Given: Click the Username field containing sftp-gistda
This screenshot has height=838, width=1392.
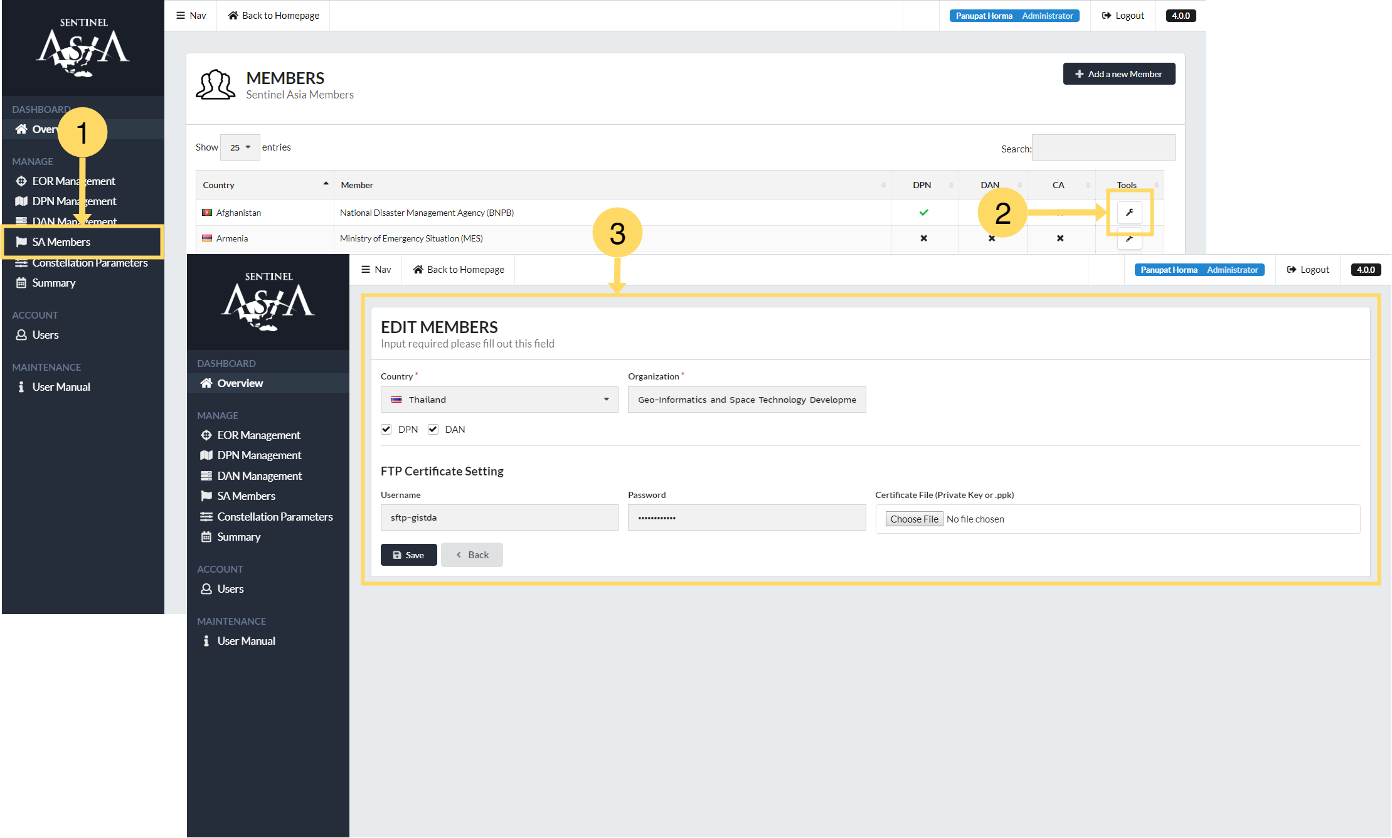Looking at the screenshot, I should (499, 518).
